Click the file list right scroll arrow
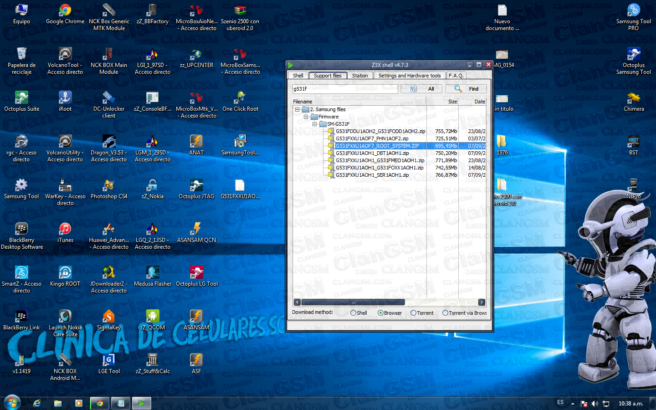 (482, 302)
